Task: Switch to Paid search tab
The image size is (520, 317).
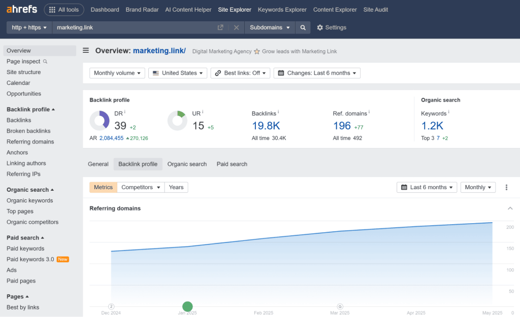Action: click(232, 164)
